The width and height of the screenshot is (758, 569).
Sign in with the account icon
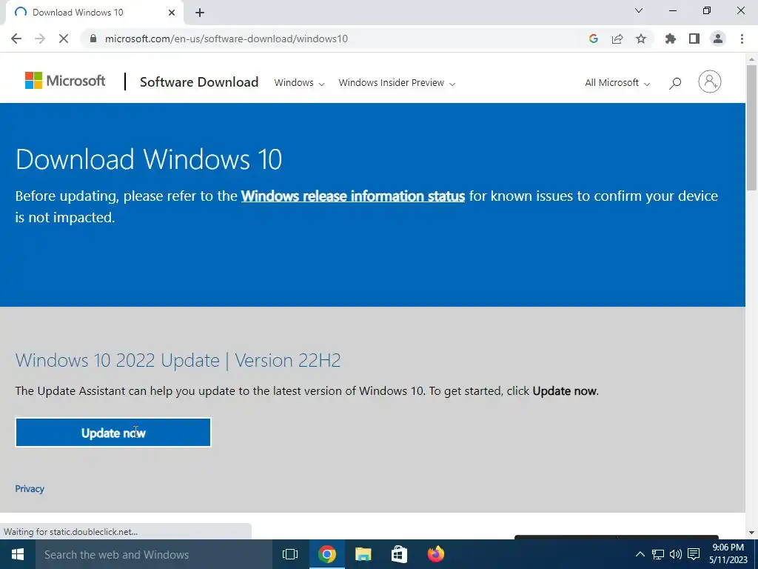[x=710, y=81]
